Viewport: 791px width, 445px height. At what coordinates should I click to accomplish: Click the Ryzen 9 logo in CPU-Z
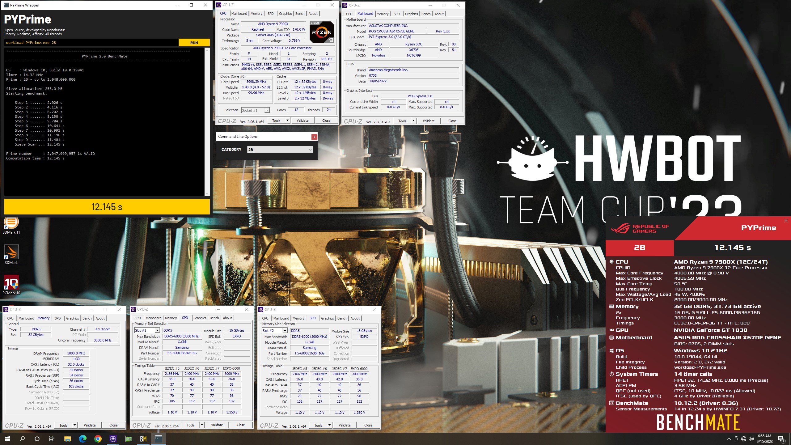click(322, 32)
